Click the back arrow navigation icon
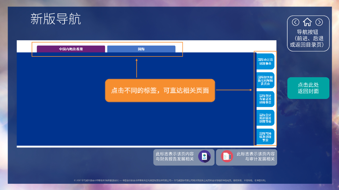339x190 pixels. point(296,22)
